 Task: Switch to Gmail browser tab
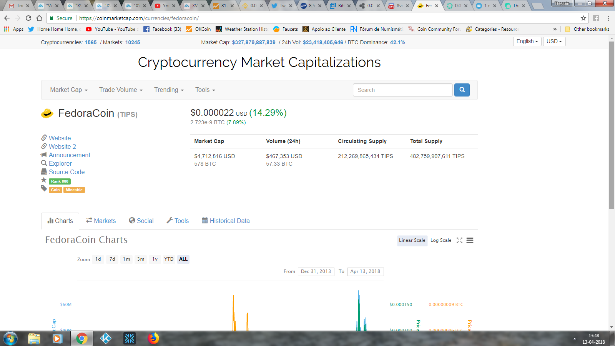(x=18, y=5)
